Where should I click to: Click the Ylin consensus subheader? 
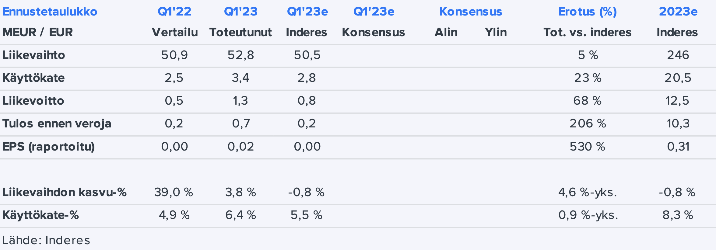click(x=496, y=32)
